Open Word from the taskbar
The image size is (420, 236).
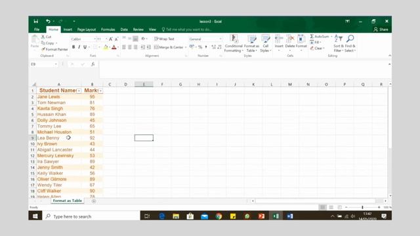coord(290,216)
